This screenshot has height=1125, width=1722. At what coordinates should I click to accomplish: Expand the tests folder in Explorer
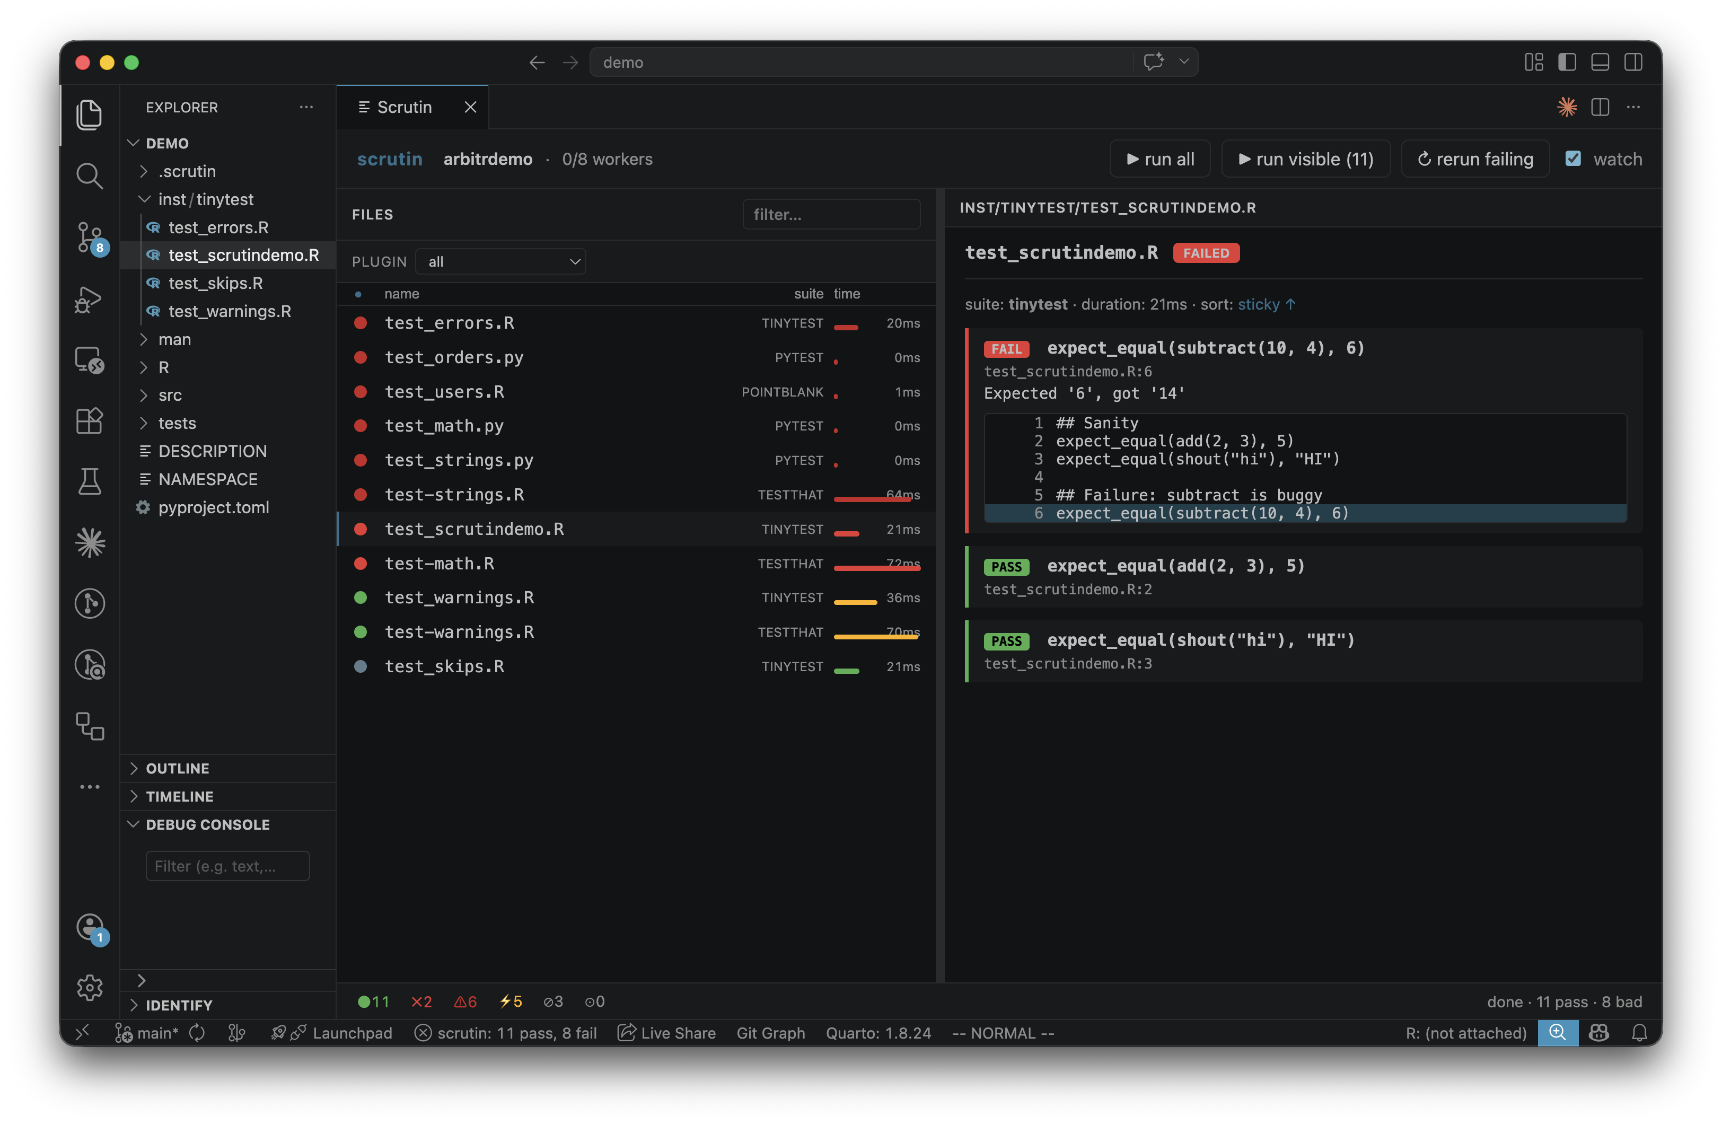(x=177, y=423)
